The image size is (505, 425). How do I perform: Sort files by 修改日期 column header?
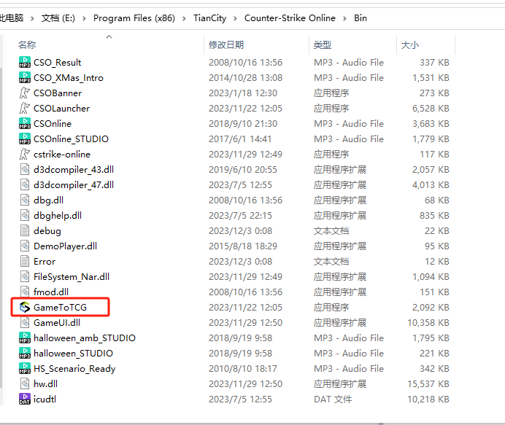pos(226,44)
